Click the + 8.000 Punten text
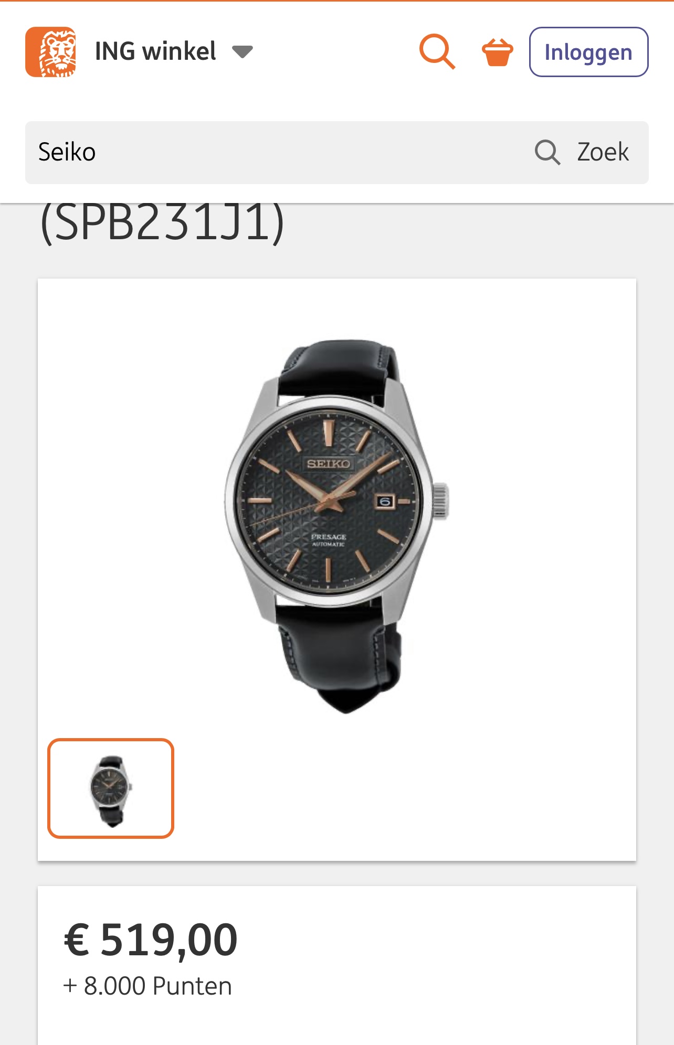This screenshot has width=674, height=1045. tap(148, 986)
